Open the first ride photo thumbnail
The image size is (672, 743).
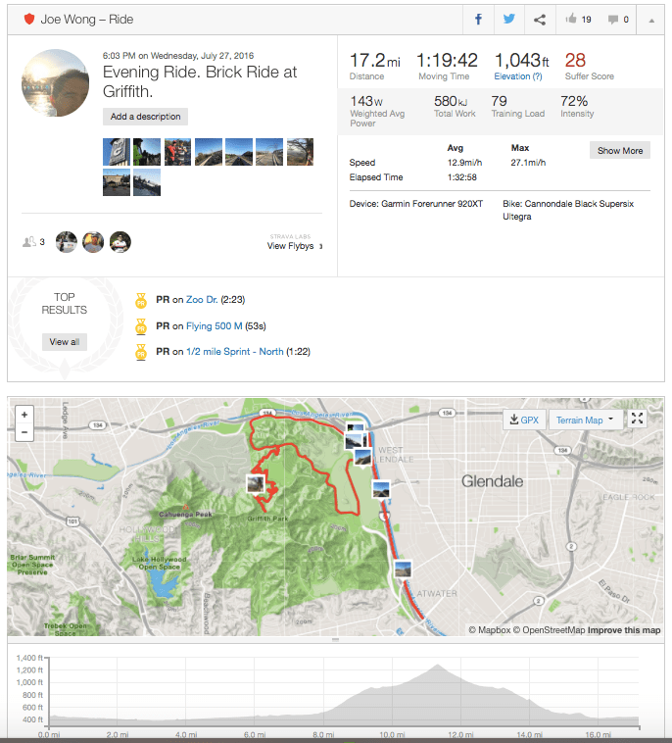pyautogui.click(x=117, y=151)
